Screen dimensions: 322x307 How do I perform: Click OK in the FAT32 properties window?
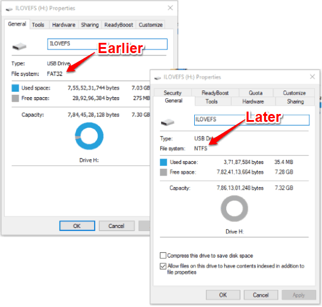coord(77,226)
